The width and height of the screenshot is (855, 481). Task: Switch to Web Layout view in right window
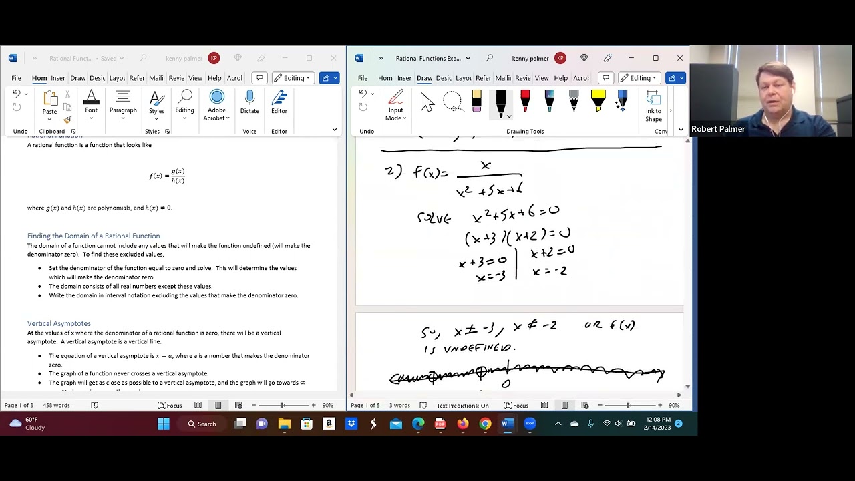tap(585, 405)
